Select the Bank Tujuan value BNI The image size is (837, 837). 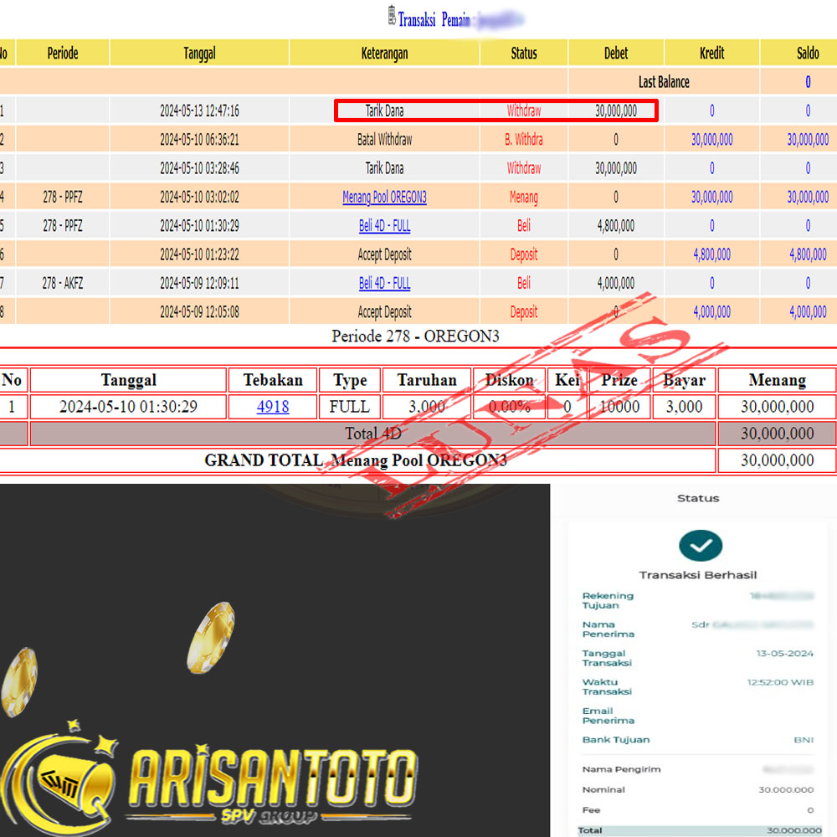pyautogui.click(x=804, y=740)
